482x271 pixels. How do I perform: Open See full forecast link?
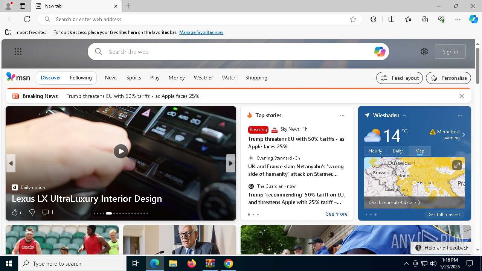444,215
